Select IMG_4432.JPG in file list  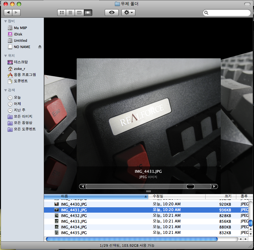[x=146, y=216]
